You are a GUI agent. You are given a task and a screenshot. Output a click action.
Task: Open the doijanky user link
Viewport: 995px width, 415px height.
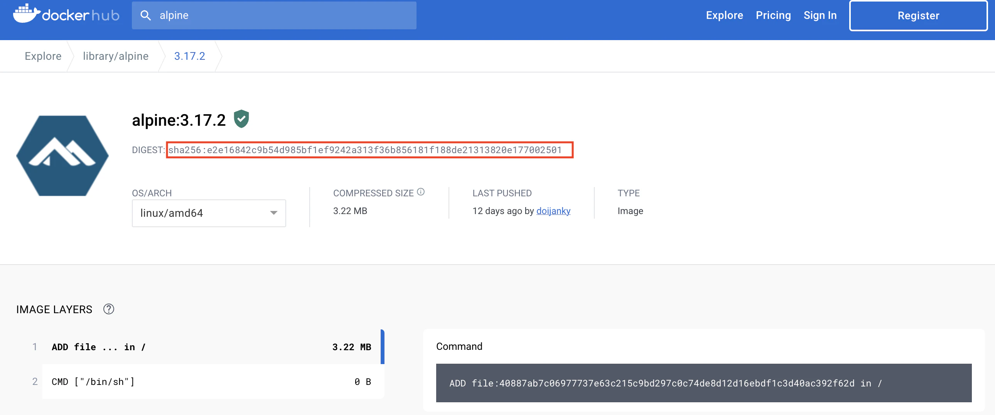click(553, 211)
